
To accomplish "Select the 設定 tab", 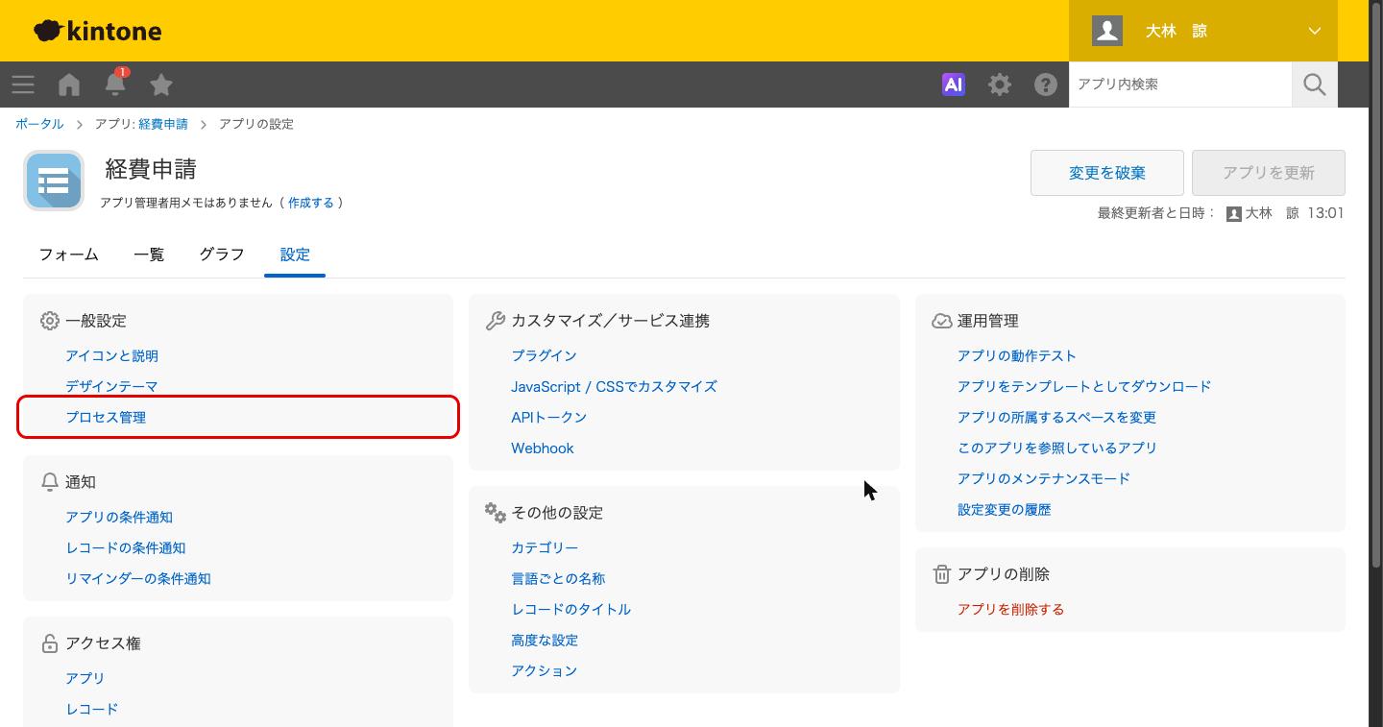I will tap(295, 254).
